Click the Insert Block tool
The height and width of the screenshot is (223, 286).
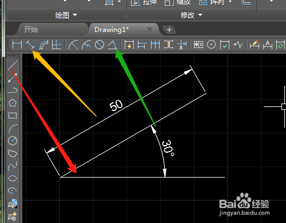pyautogui.click(x=13, y=204)
